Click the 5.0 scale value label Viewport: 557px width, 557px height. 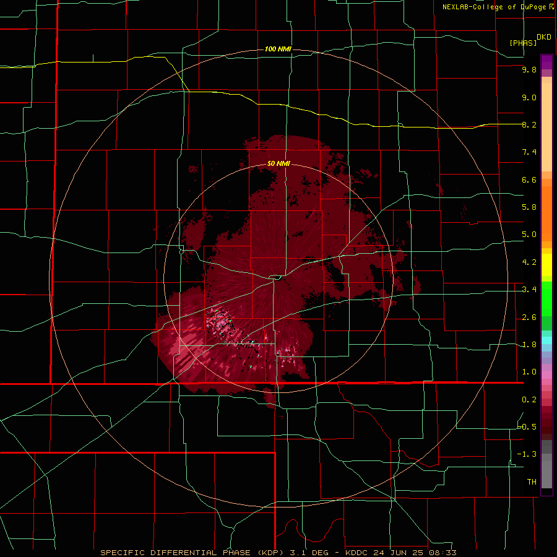tap(529, 235)
